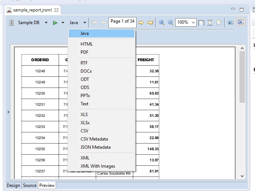
Task: Choose JSON Metadata in the format menu
Action: [101, 147]
